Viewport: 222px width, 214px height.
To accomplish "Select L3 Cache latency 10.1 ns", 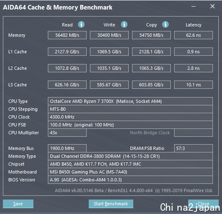I will pos(194,85).
